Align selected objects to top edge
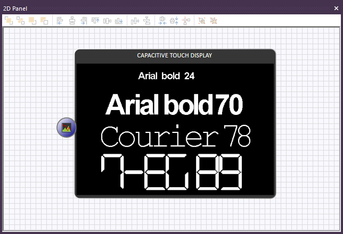Image resolution: width=343 pixels, height=234 pixels. click(x=95, y=21)
